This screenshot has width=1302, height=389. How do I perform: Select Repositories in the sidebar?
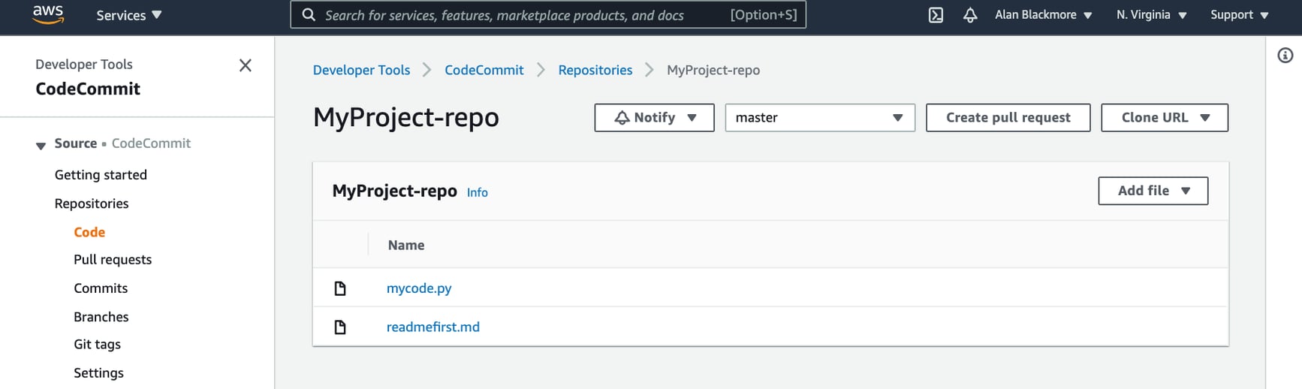(x=92, y=204)
